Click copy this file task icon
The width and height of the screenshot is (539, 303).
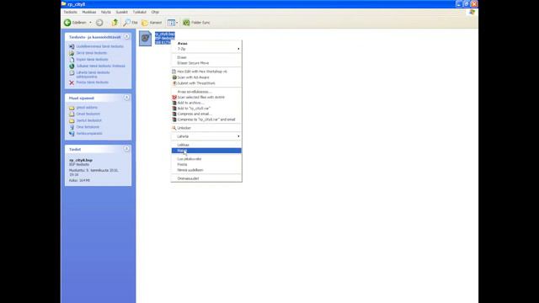click(72, 60)
